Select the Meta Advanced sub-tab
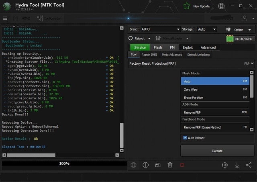This screenshot has width=257, height=182. click(172, 55)
